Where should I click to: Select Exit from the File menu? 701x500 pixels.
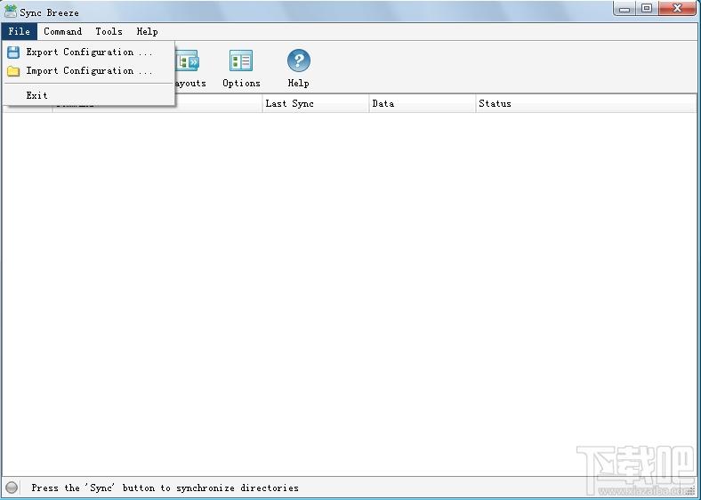(x=89, y=95)
